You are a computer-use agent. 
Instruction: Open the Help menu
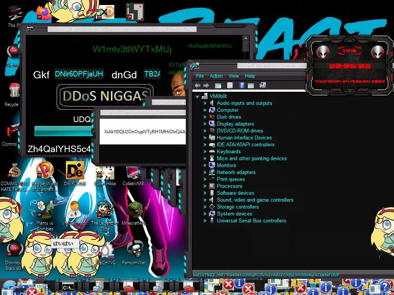[x=250, y=76]
